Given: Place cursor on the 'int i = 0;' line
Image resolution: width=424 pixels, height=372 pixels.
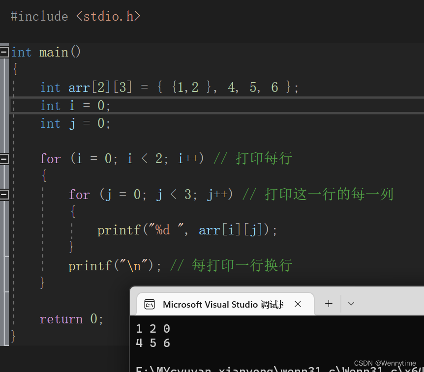Looking at the screenshot, I should click(75, 105).
